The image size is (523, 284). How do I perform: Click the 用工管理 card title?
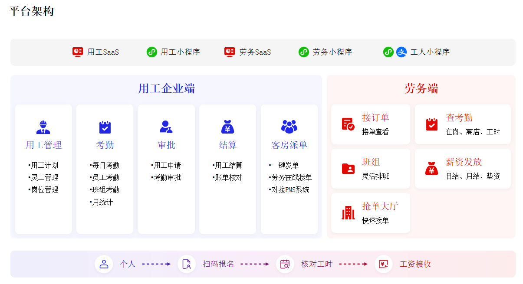(x=43, y=145)
